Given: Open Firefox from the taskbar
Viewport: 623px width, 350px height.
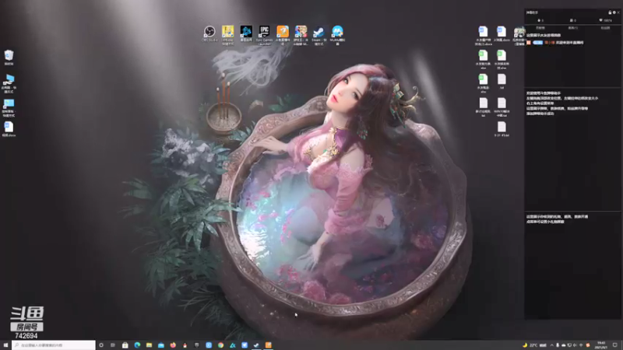Looking at the screenshot, I should click(x=173, y=345).
